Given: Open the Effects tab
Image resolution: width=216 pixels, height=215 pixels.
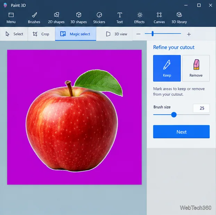Looking at the screenshot, I should [x=139, y=18].
